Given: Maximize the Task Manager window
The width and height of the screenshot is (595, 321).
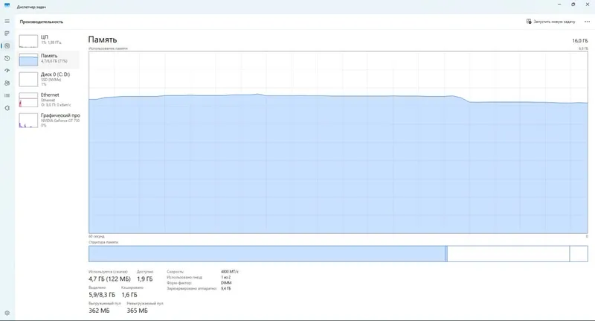Looking at the screenshot, I should [573, 4].
